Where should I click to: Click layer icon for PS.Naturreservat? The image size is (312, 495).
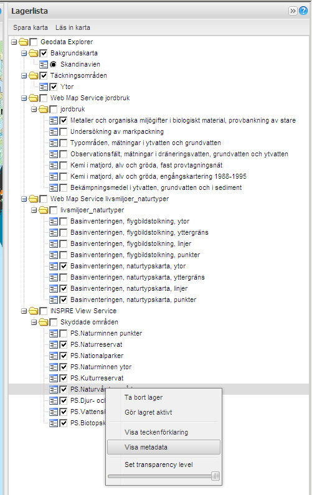click(x=54, y=345)
